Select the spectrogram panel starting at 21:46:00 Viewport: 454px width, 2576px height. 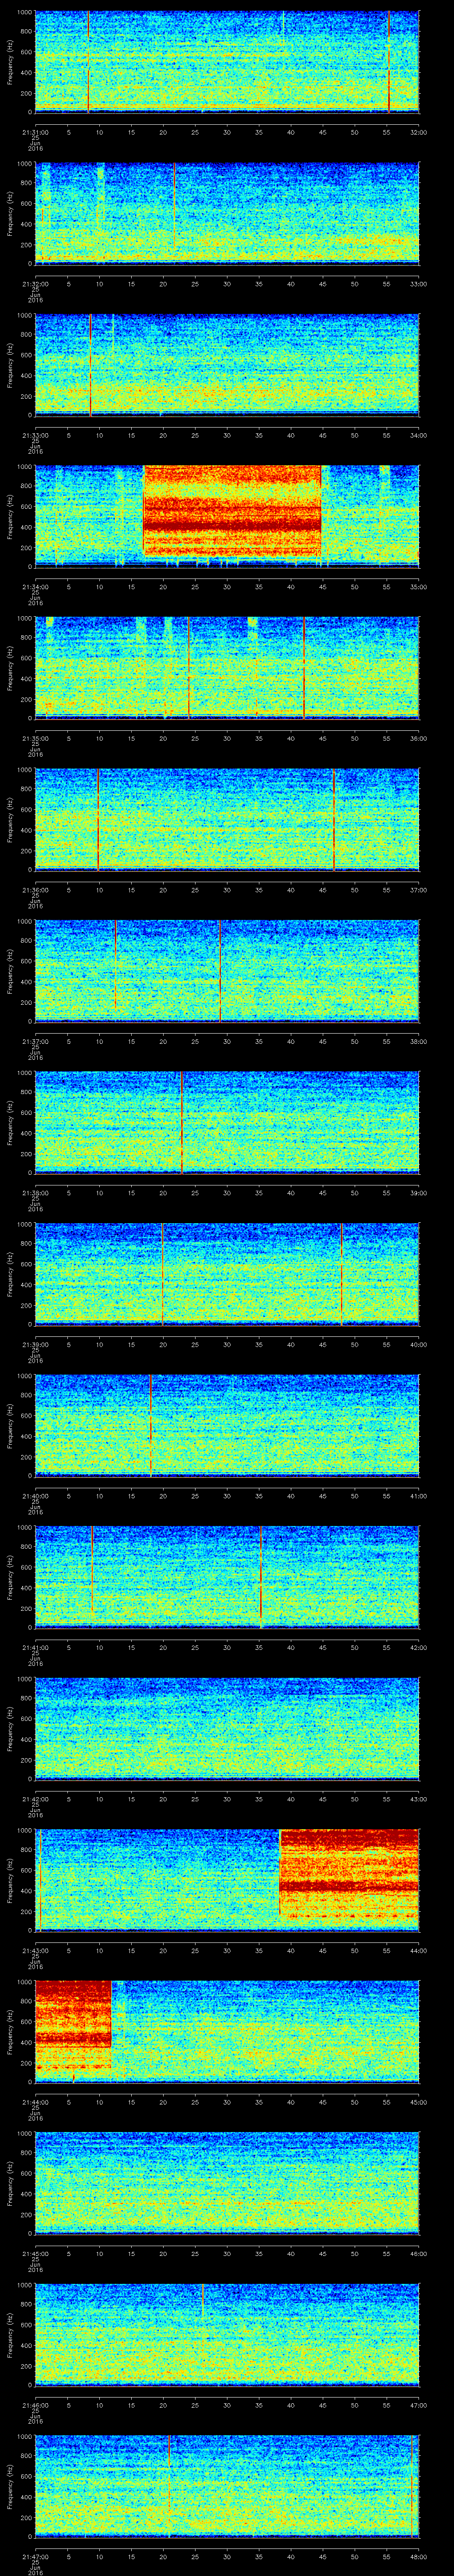[227, 2335]
